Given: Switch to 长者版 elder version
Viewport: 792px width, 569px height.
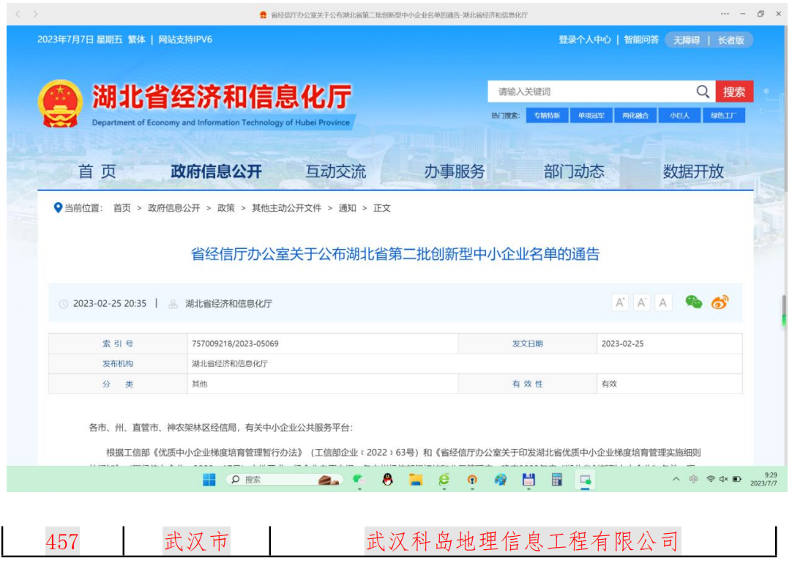Looking at the screenshot, I should (731, 40).
